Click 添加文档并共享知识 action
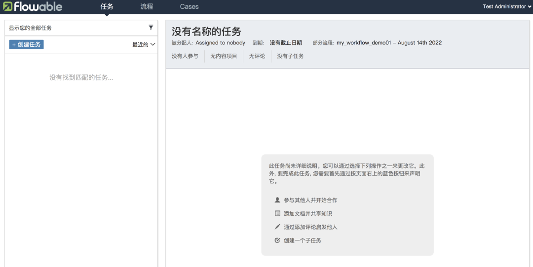This screenshot has width=533, height=267. (x=307, y=213)
